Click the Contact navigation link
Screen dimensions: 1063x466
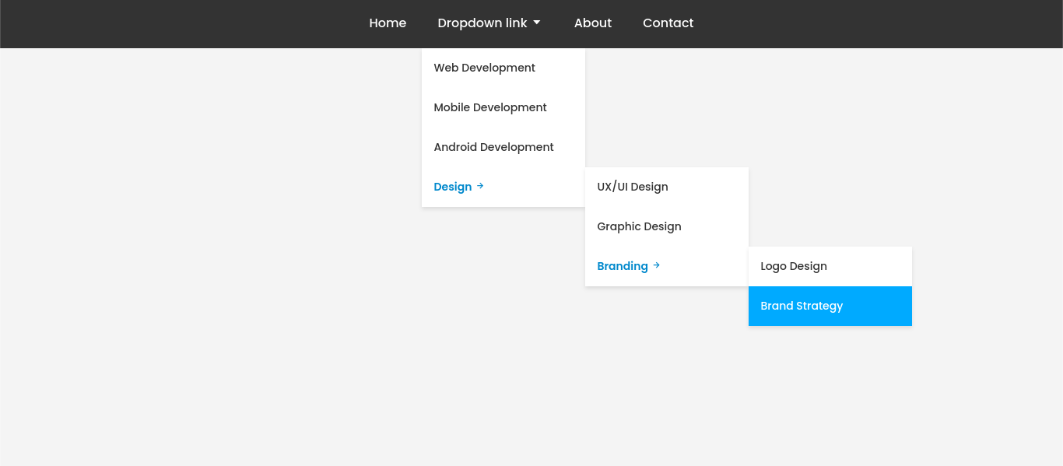pyautogui.click(x=668, y=23)
